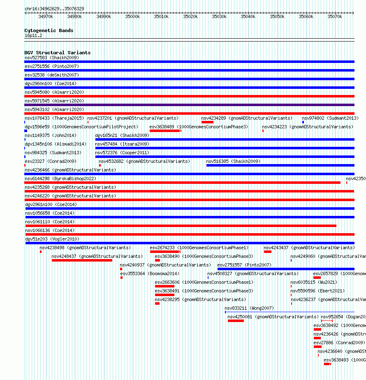Click the esv3638493 red variant bar
Image resolution: width=366 pixels, height=380 pixels.
point(327,364)
